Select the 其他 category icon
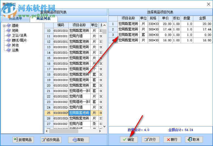This screenshot has height=146, width=213. (9, 45)
